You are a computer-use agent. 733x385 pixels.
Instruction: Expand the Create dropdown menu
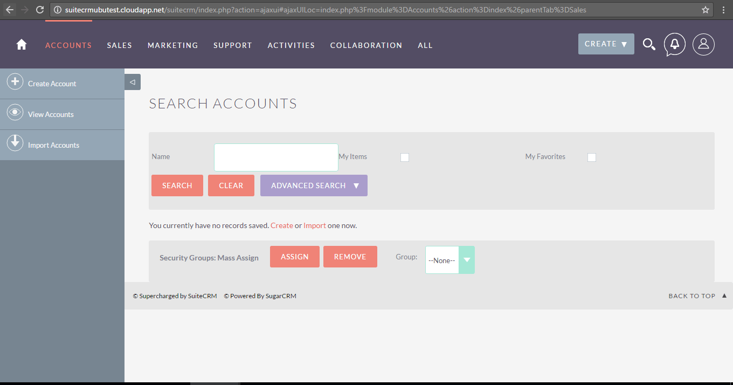tap(606, 44)
